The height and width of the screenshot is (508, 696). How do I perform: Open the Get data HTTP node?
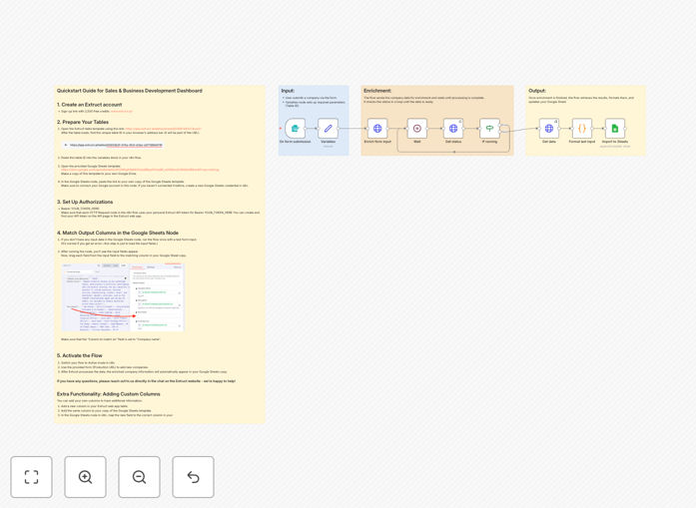[x=549, y=129]
